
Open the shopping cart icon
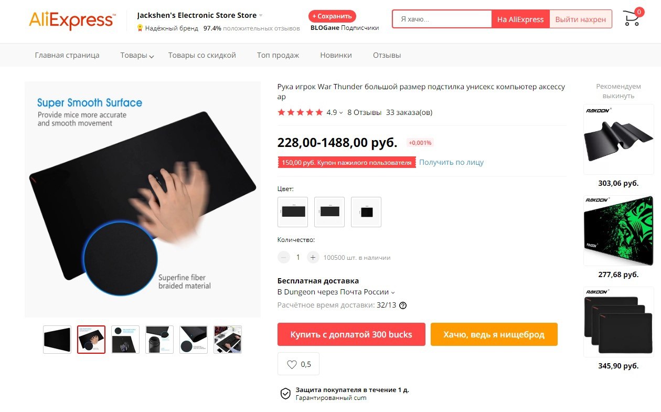pos(632,18)
